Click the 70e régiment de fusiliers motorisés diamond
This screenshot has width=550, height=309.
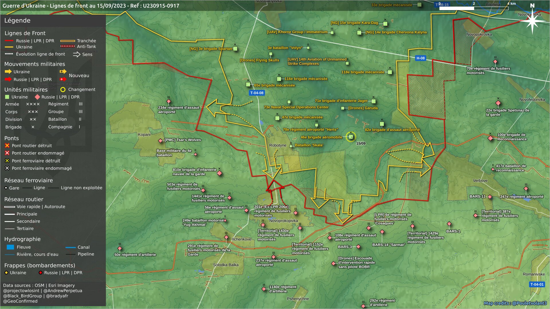(x=495, y=62)
